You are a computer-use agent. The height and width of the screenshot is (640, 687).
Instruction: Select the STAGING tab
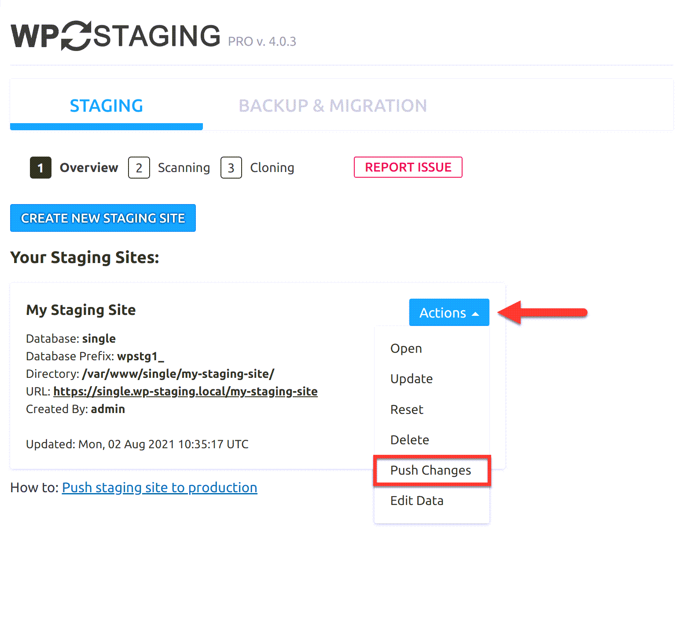click(x=106, y=106)
